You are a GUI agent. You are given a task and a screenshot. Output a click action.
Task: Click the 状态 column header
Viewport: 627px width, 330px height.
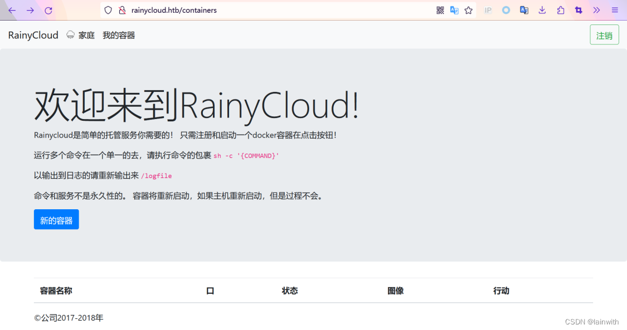point(290,291)
